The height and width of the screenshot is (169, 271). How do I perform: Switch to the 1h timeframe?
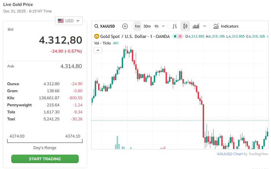click(156, 26)
